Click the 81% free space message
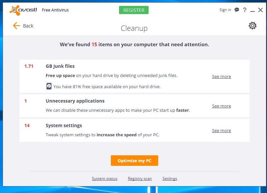Image resolution: width=267 pixels, height=193 pixels. click(x=107, y=87)
